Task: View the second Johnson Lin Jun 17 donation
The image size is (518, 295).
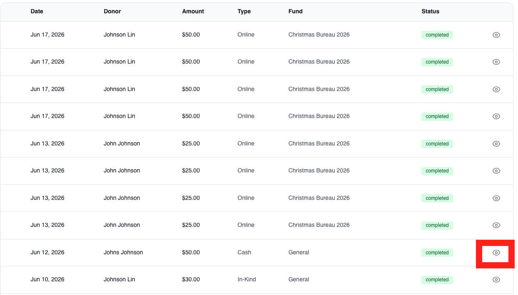Action: click(x=496, y=62)
